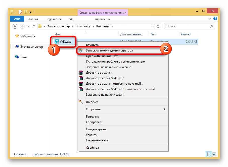Click the Explorer window system icon
Viewport: 228px width, 167px height.
[12, 12]
